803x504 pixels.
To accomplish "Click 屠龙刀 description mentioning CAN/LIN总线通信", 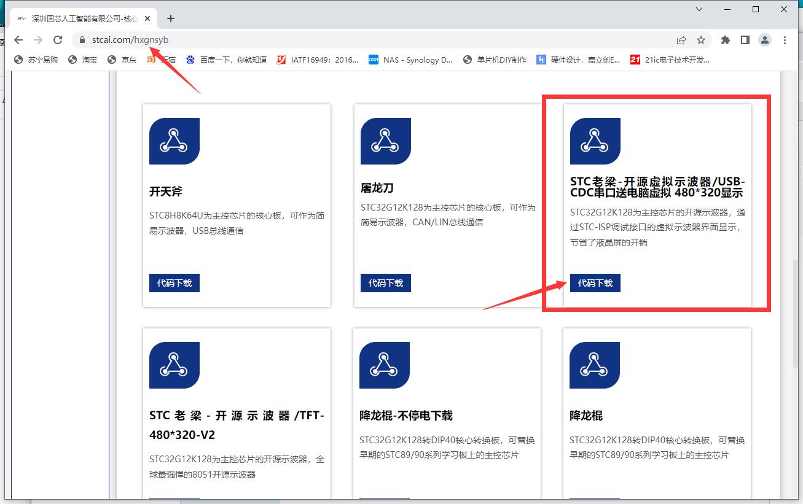I will coord(448,215).
